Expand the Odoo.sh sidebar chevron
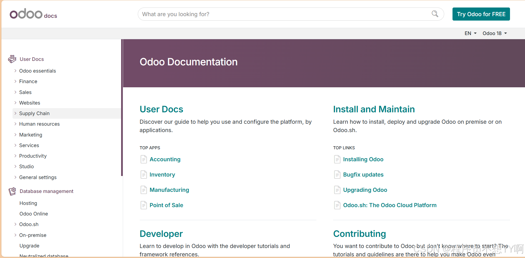 point(16,224)
